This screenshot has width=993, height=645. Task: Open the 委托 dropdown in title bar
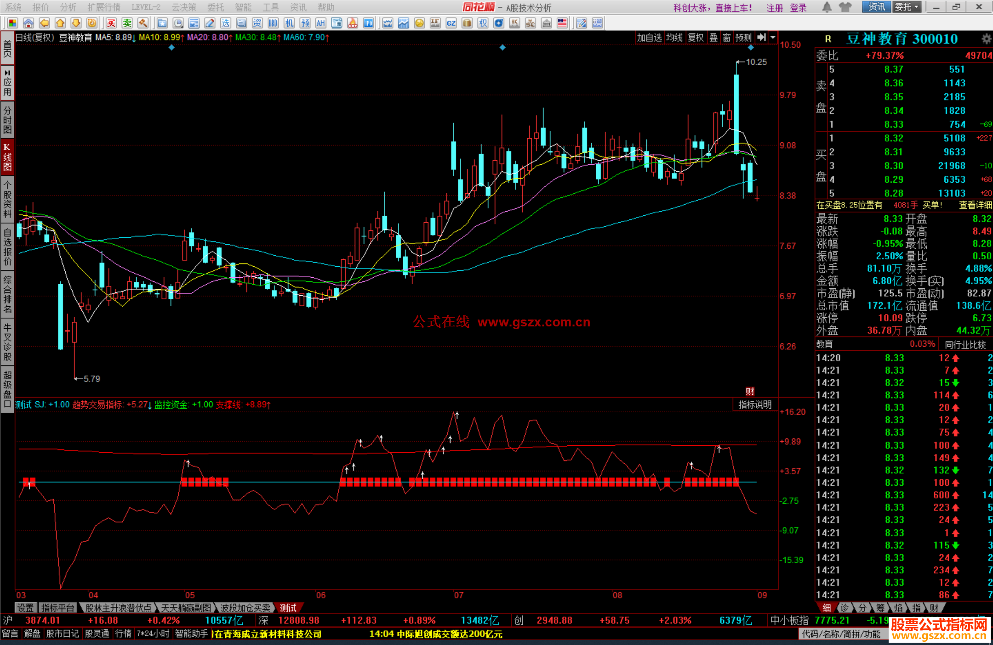[907, 7]
